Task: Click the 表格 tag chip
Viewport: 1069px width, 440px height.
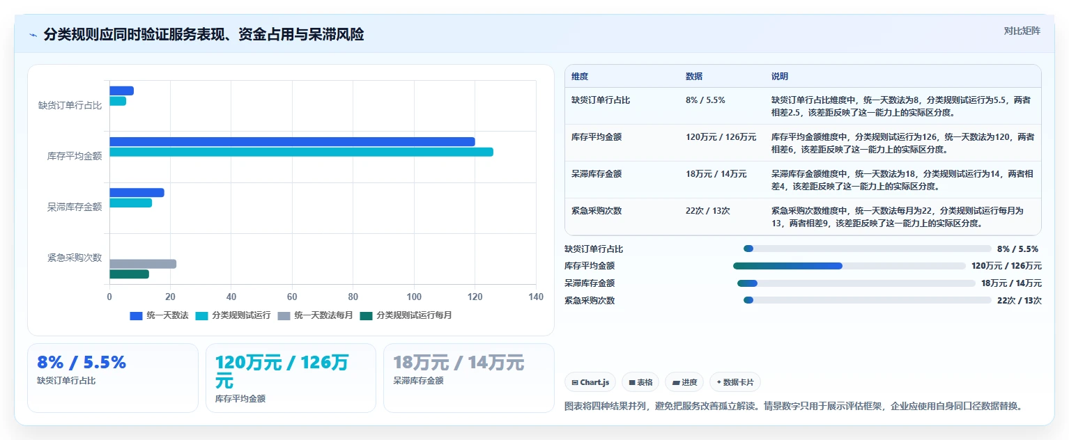Action: (640, 382)
